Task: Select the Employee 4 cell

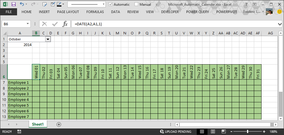Action: [x=20, y=99]
